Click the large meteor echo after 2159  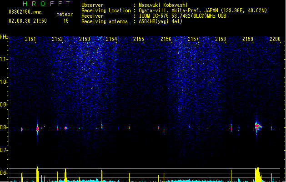(258, 126)
